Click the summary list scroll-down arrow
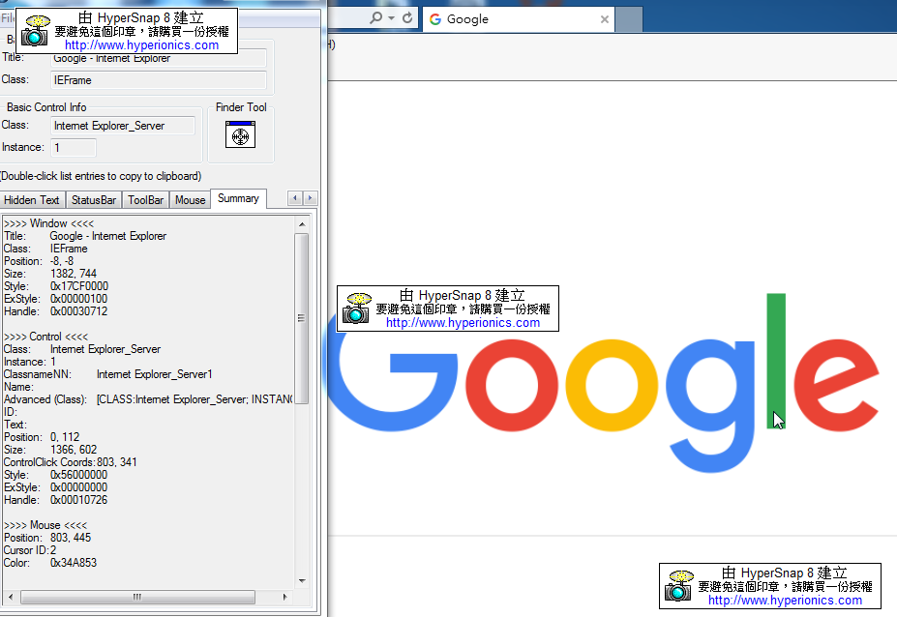897x617 pixels. coord(302,581)
